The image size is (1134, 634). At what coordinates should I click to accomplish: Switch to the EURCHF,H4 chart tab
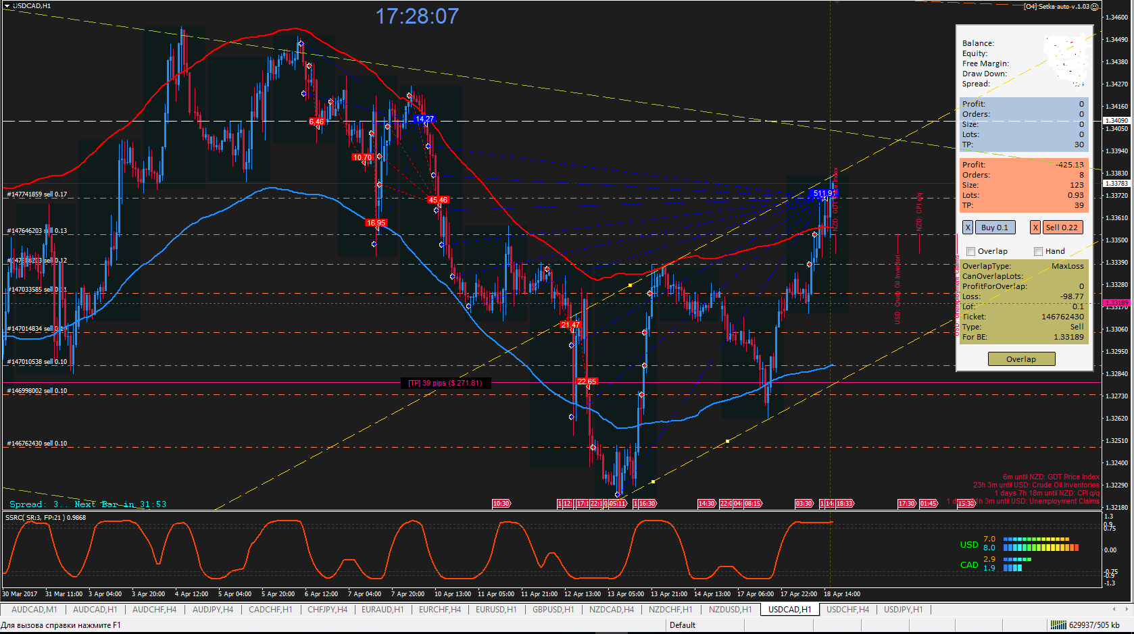coord(440,610)
